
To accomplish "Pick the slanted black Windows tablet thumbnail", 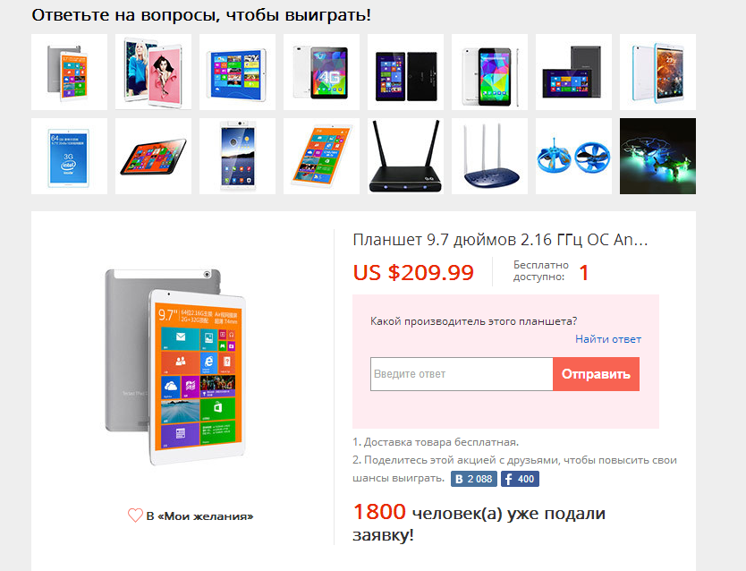I will (153, 156).
